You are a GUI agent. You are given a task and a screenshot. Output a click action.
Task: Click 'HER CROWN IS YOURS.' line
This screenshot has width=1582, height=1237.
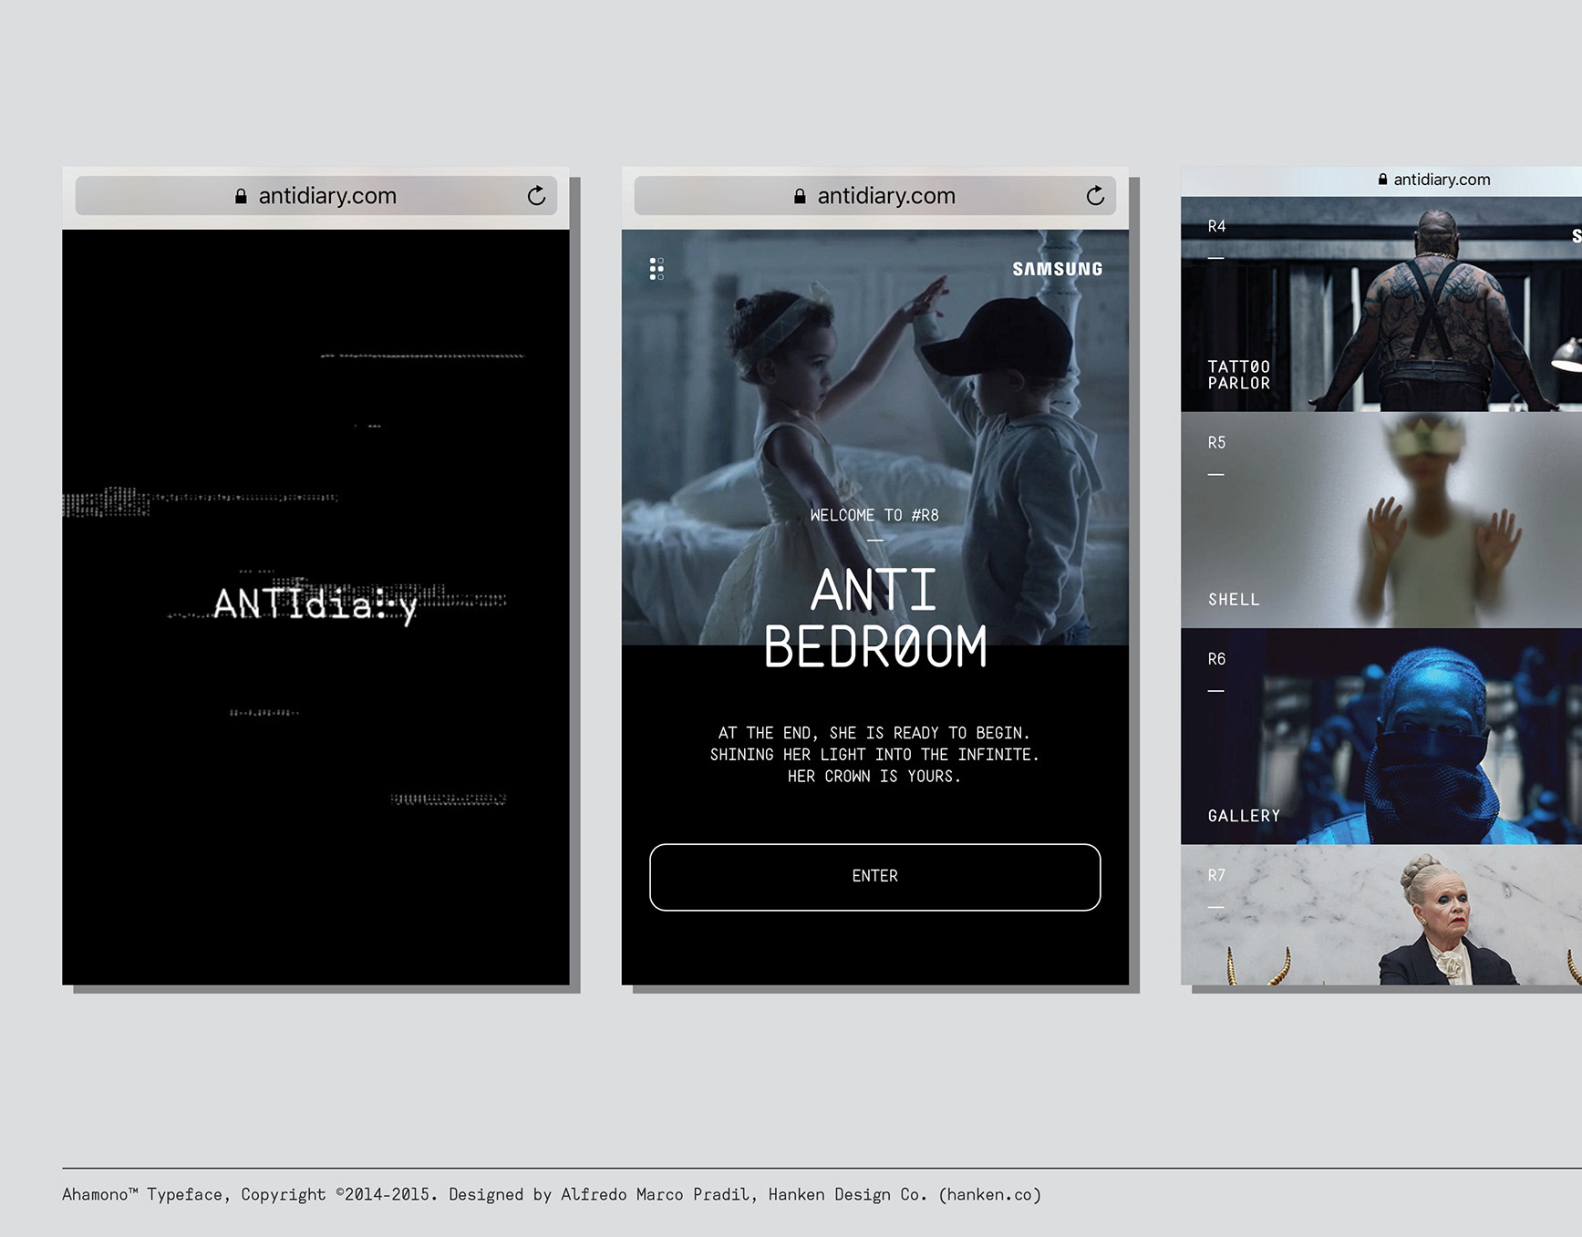click(874, 777)
